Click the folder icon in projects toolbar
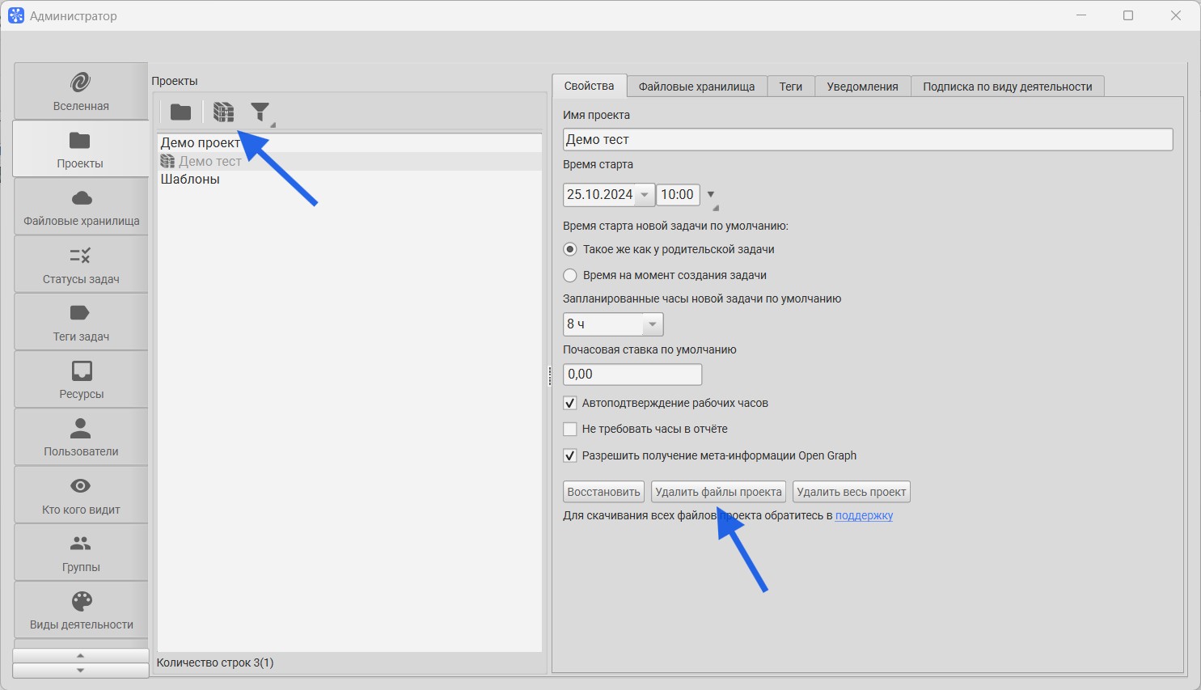The height and width of the screenshot is (690, 1201). point(180,112)
